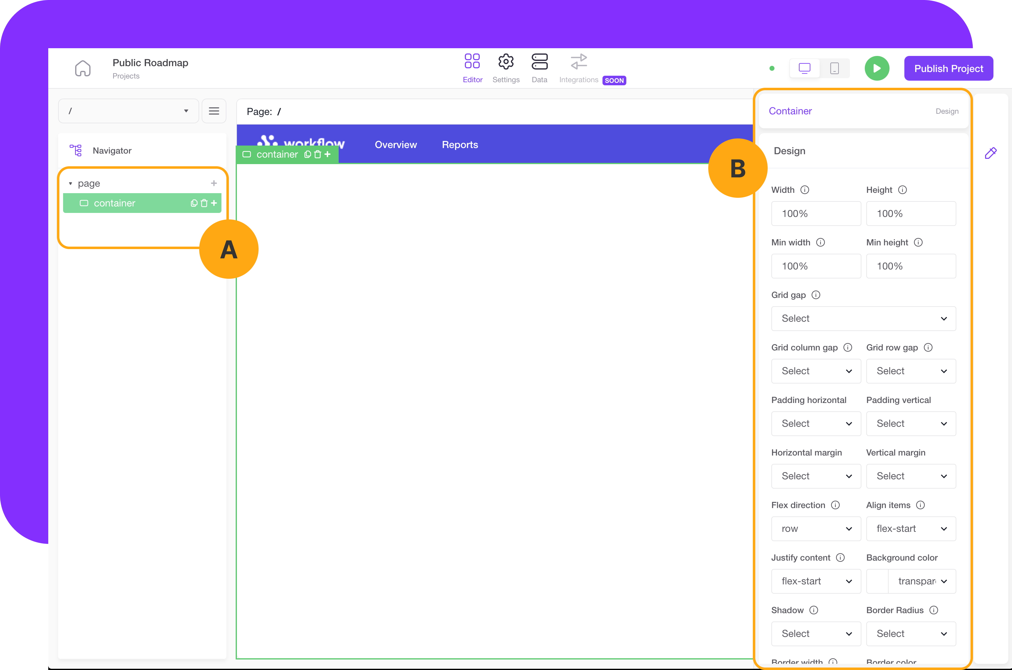The height and width of the screenshot is (670, 1012).
Task: Show Grid row gap info icon
Action: pyautogui.click(x=928, y=347)
